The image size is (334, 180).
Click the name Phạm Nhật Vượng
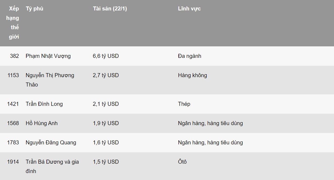(x=48, y=56)
